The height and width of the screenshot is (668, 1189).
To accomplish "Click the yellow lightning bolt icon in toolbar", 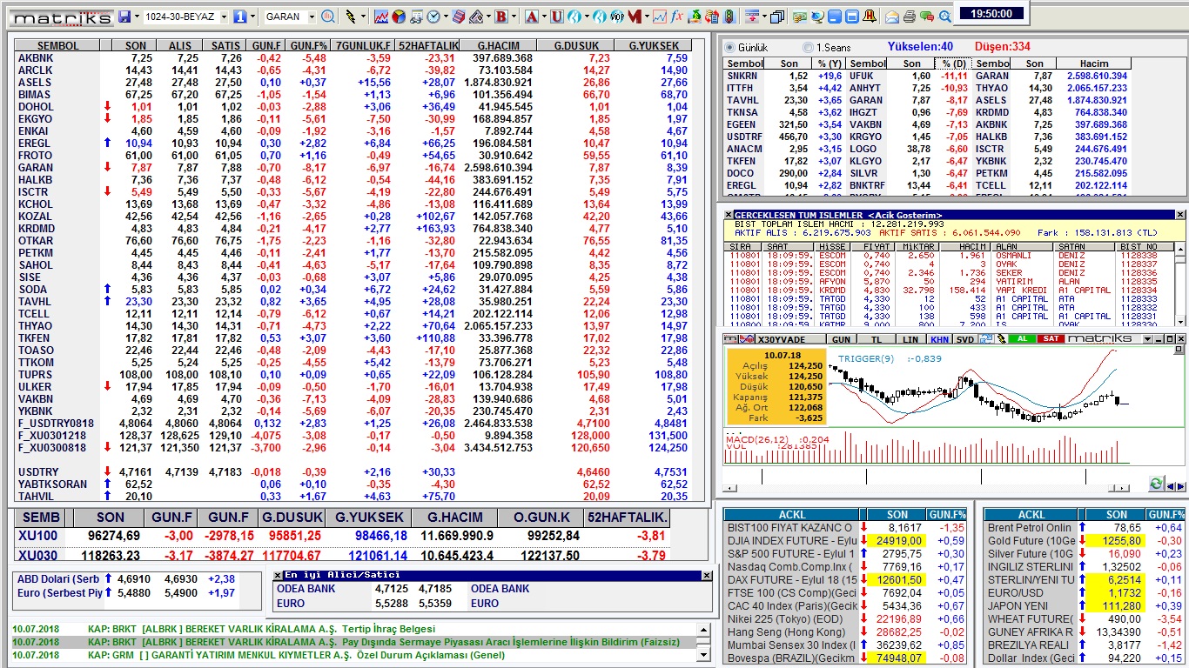I will [350, 17].
